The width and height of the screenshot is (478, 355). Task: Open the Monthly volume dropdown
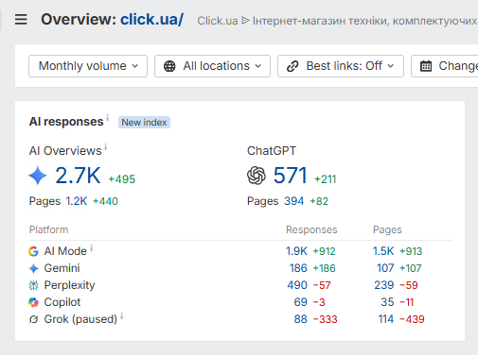(88, 66)
